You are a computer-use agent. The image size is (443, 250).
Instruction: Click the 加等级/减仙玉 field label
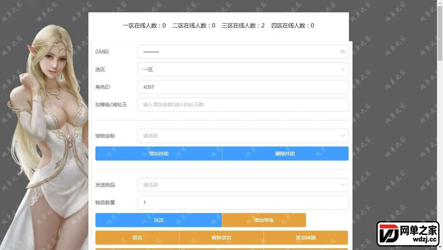[111, 105]
